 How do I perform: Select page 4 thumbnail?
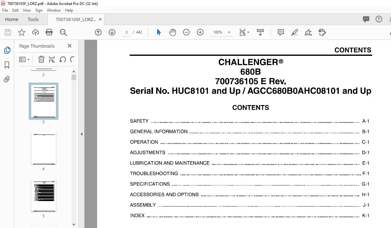pyautogui.click(x=43, y=148)
